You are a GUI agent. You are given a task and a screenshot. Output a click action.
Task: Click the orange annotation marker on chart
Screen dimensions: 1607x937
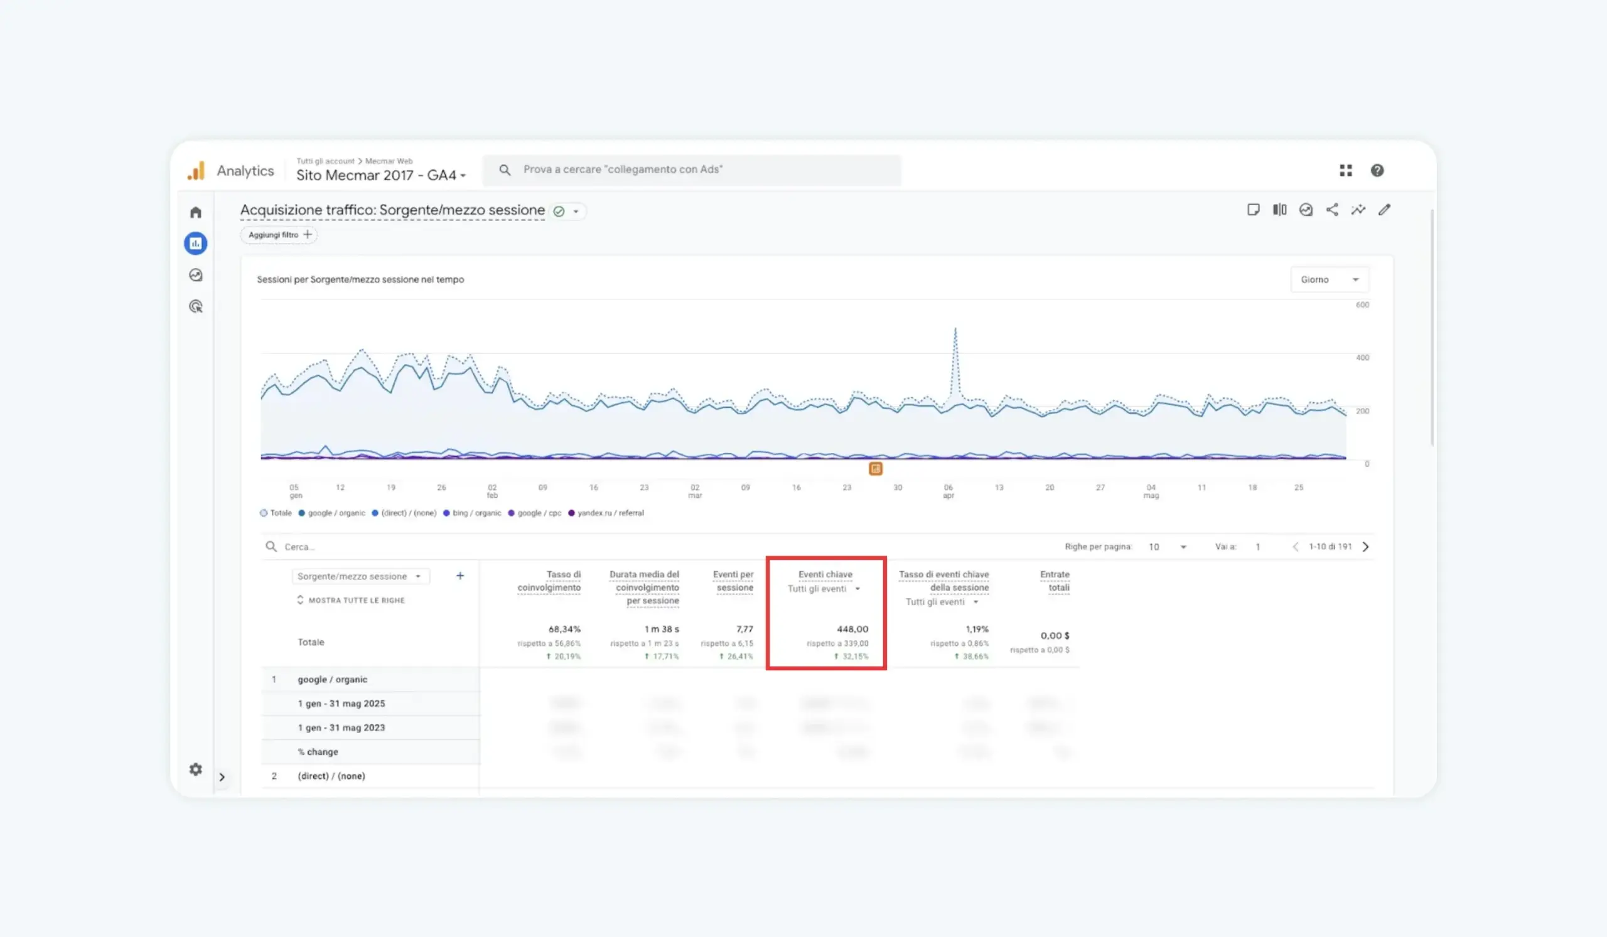tap(875, 468)
